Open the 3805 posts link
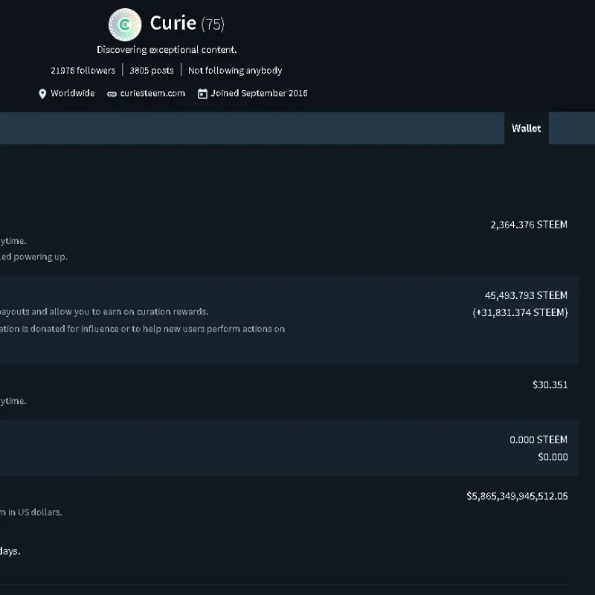Screen dimensions: 595x595 coord(152,71)
